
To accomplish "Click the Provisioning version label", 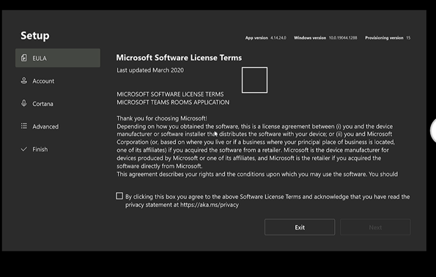I will coord(384,38).
